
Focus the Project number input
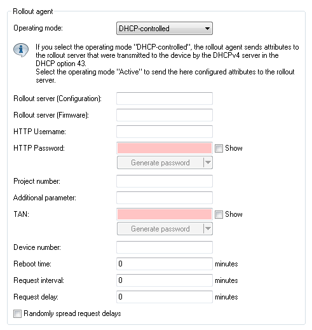pyautogui.click(x=165, y=181)
